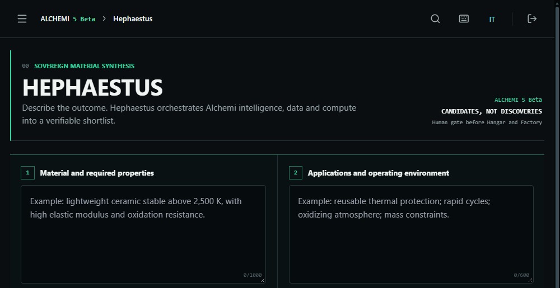The width and height of the screenshot is (560, 288).
Task: Click the 5 Beta version tag in breadcrumb
Action: point(84,19)
